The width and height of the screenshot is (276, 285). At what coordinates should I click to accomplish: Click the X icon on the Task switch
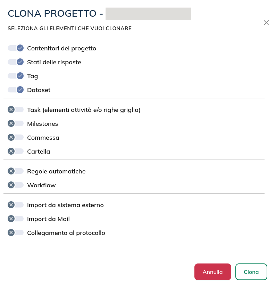[11, 109]
